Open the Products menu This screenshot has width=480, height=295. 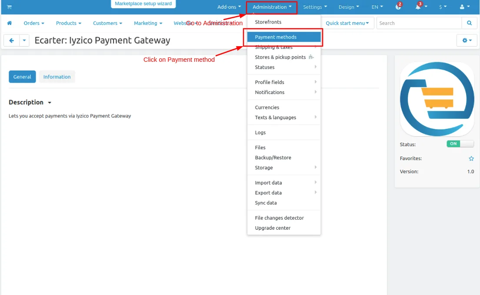coord(69,23)
